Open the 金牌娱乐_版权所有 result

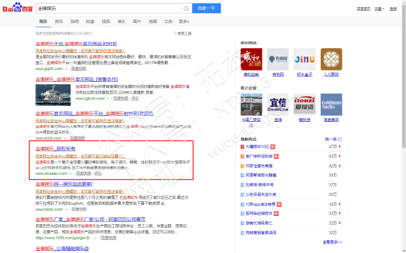click(55, 149)
